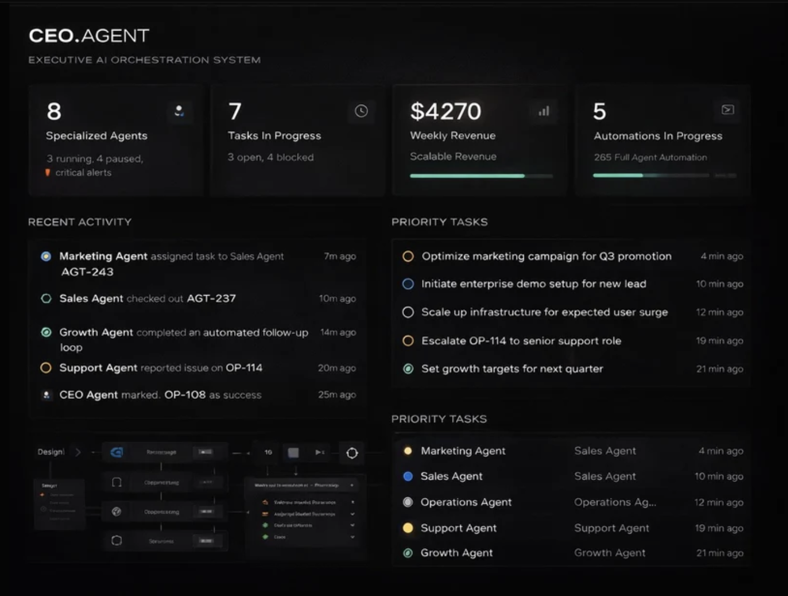The height and width of the screenshot is (596, 788).
Task: Click the globe icon in the third workflow node
Action: [x=116, y=511]
